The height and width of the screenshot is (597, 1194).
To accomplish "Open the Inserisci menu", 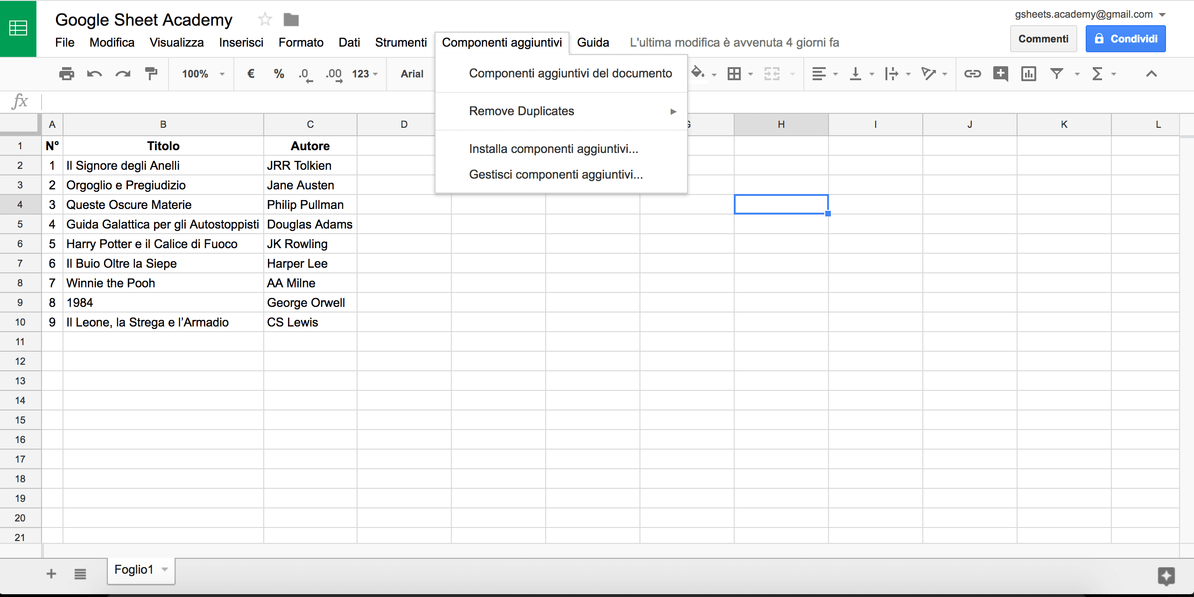I will pos(241,42).
